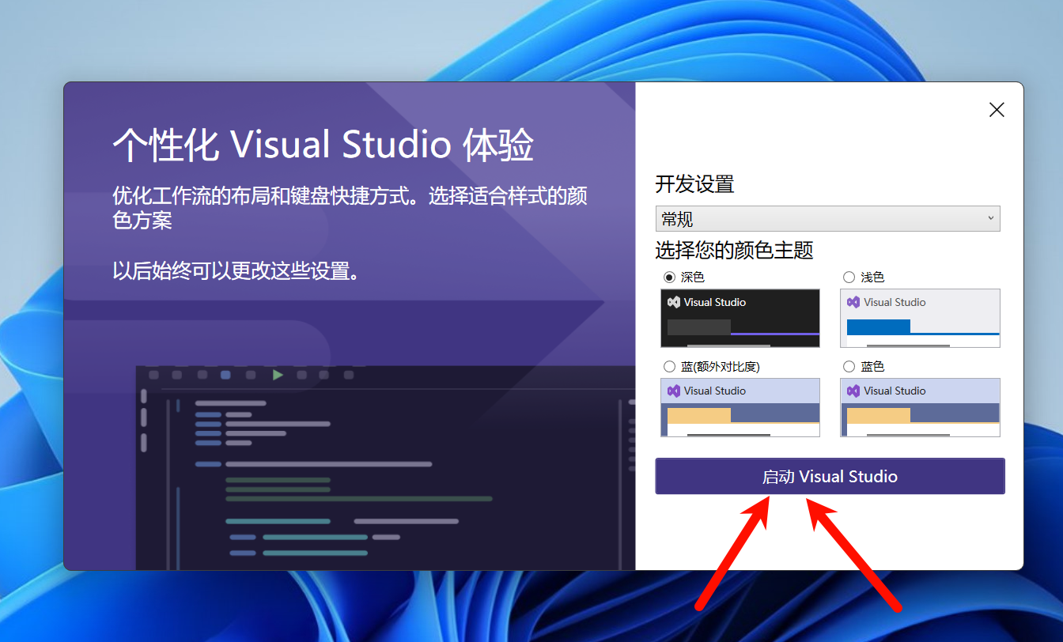Screen dimensions: 1063x642
Task: Open the 开发设置 dropdown showing 常规
Action: [x=827, y=219]
